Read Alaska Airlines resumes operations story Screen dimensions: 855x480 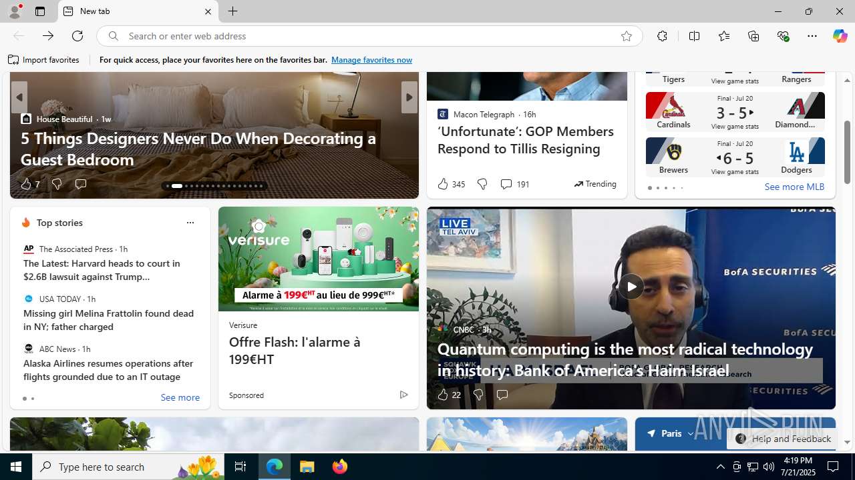108,370
